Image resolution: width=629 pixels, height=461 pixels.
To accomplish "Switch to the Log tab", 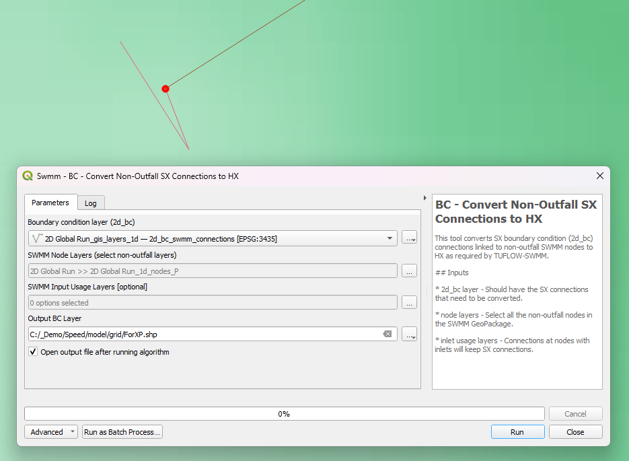I will (x=91, y=203).
